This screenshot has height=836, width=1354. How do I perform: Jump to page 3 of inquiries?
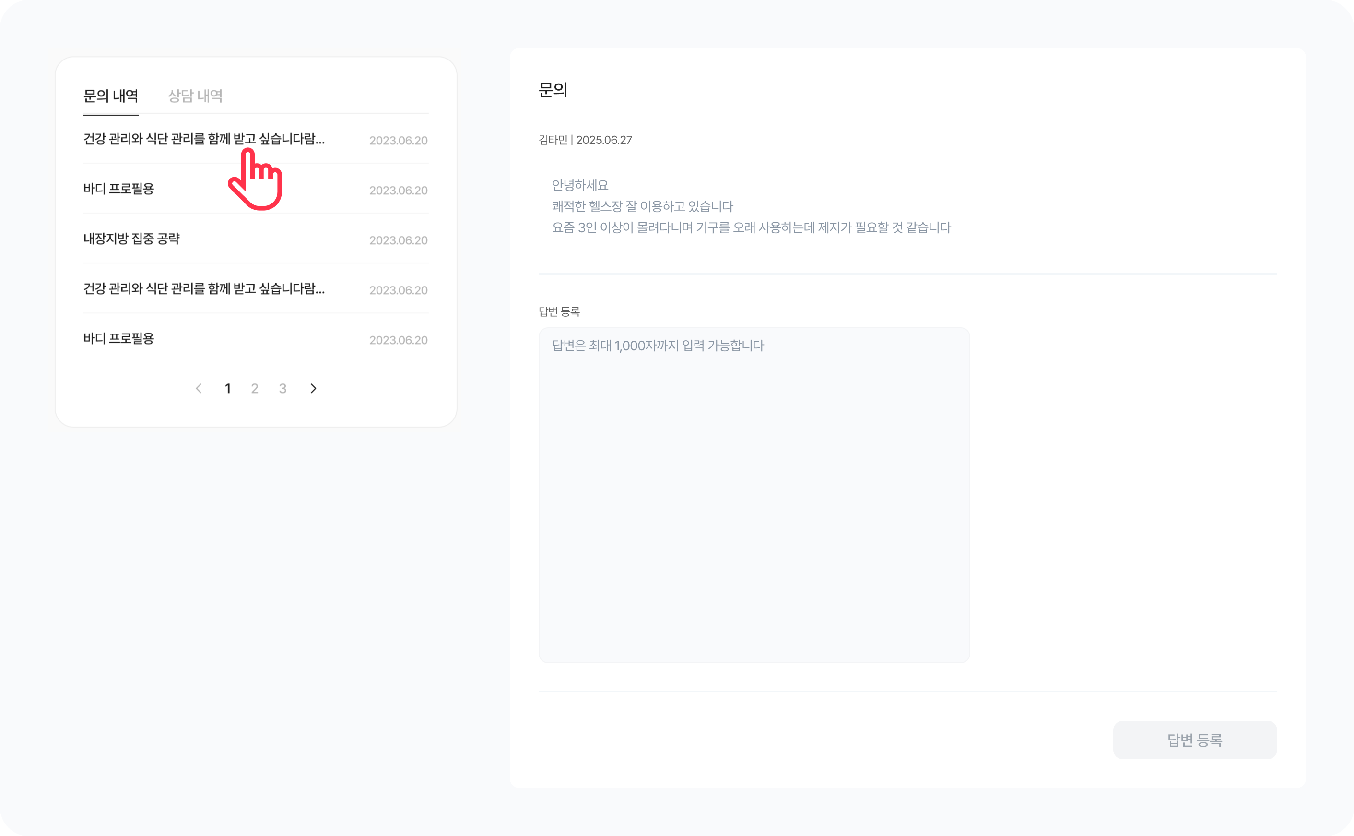283,389
